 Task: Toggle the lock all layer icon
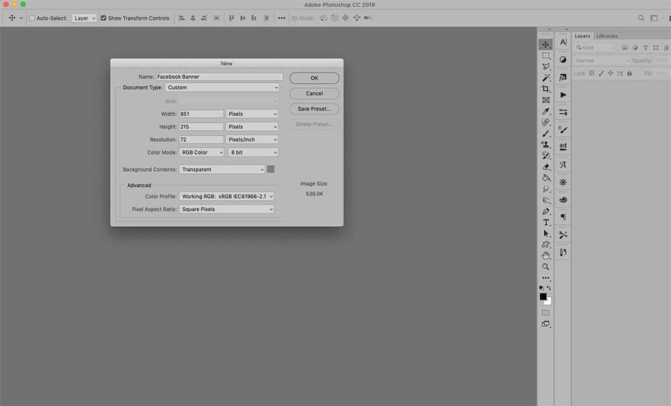(629, 73)
